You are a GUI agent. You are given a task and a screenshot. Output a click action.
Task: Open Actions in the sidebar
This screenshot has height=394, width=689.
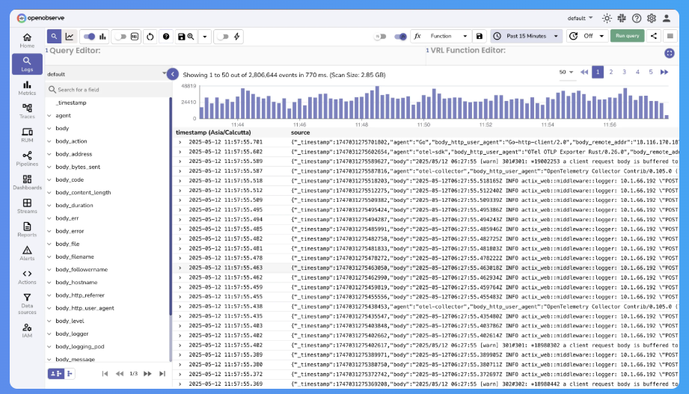pos(27,277)
